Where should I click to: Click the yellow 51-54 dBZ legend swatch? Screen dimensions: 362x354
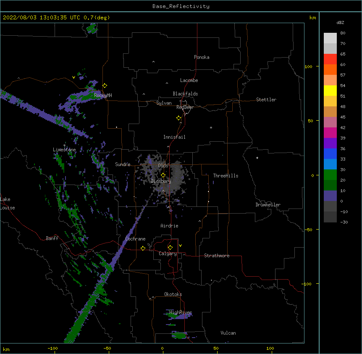(330, 90)
